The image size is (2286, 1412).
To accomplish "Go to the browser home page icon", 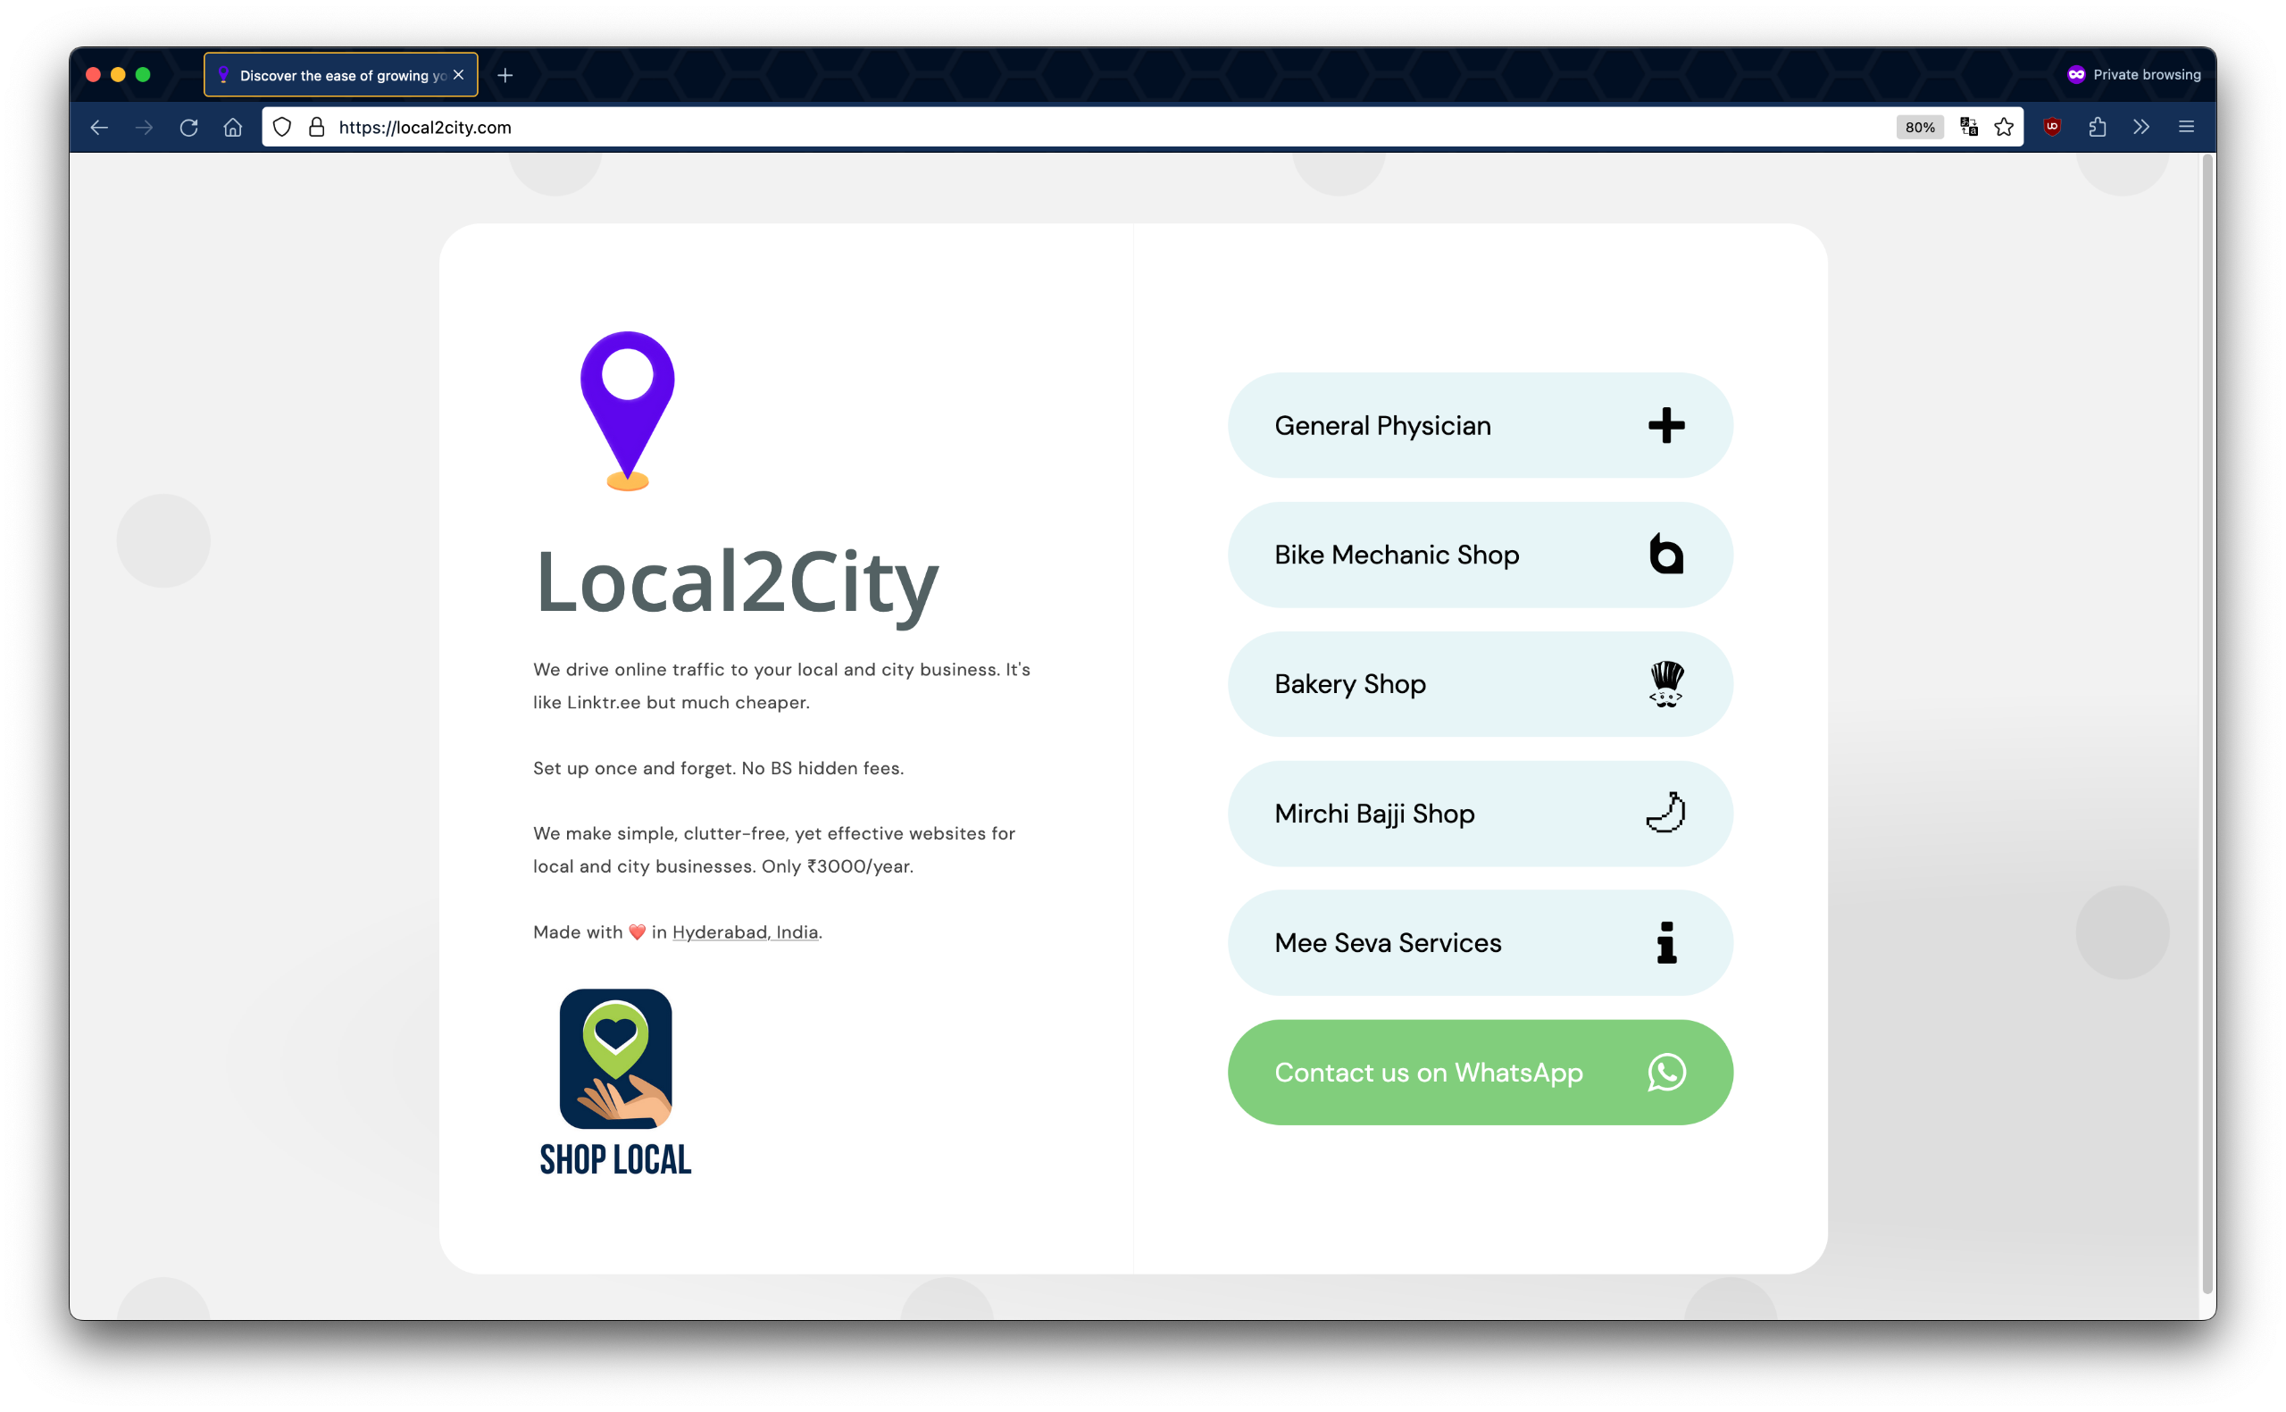I will [x=233, y=127].
